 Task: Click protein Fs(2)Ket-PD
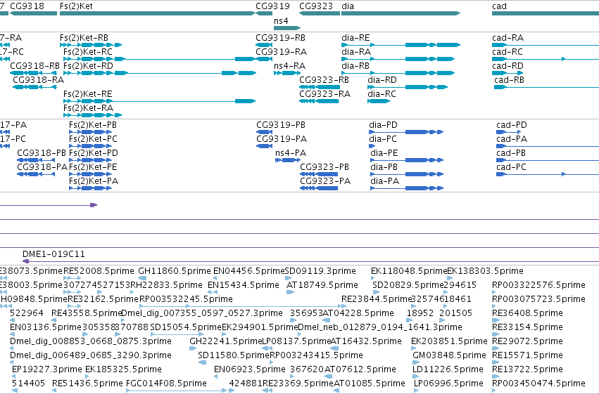91,160
